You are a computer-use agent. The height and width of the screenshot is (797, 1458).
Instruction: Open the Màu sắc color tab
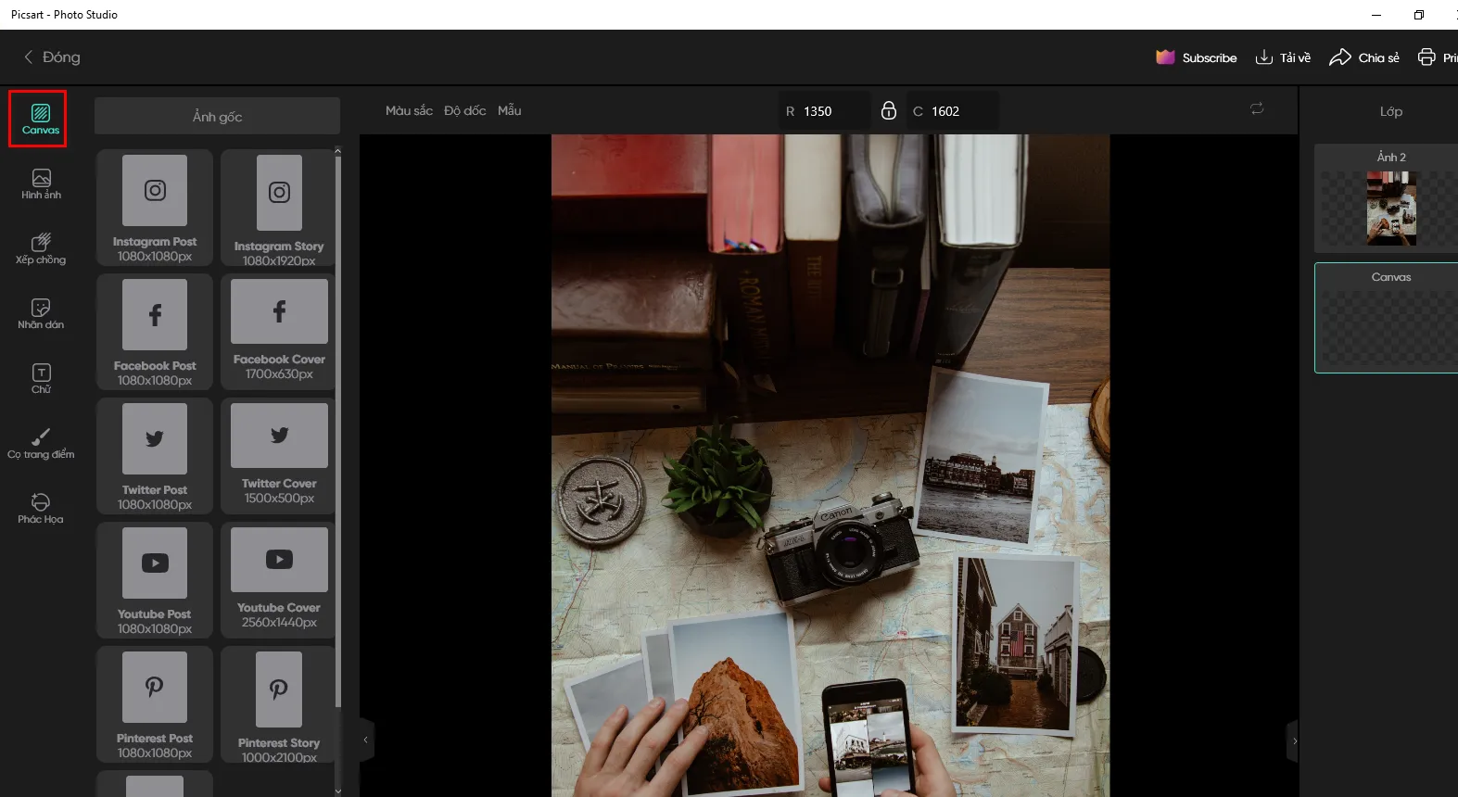tap(409, 110)
